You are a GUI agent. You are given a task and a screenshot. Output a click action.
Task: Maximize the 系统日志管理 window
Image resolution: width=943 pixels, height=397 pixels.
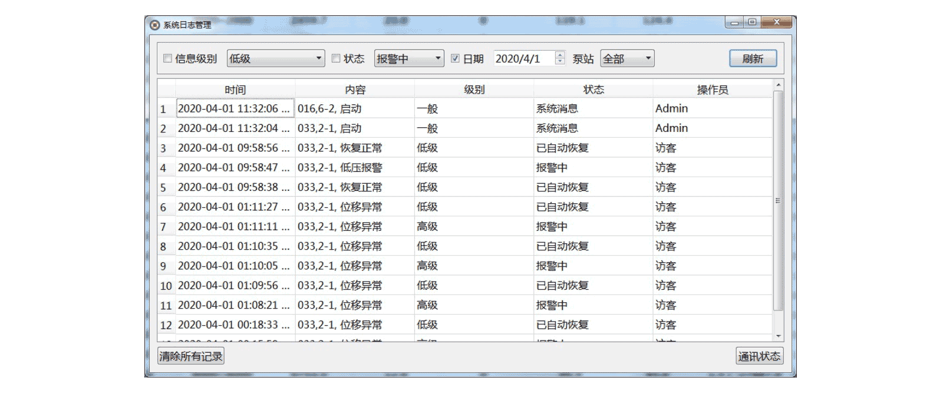[752, 22]
